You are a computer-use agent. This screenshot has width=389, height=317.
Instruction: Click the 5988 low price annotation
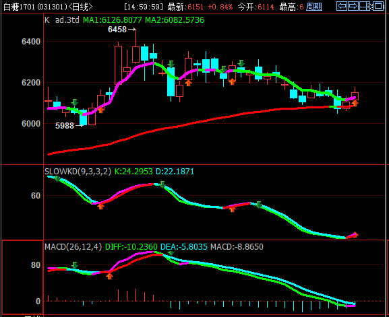point(65,126)
